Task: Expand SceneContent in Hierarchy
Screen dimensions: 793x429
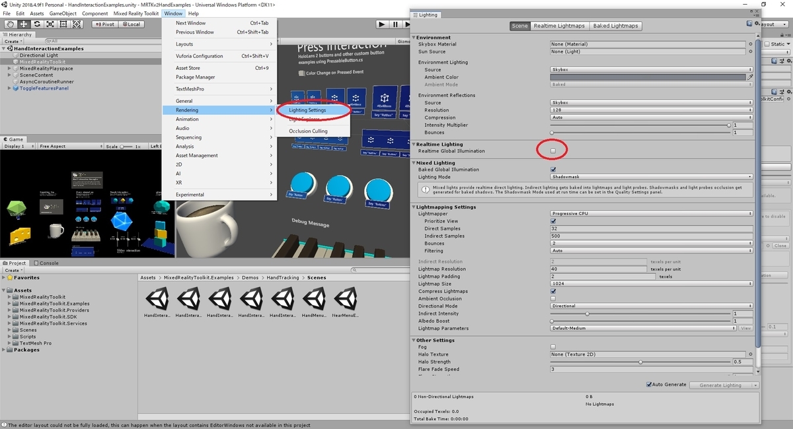Action: pyautogui.click(x=10, y=75)
